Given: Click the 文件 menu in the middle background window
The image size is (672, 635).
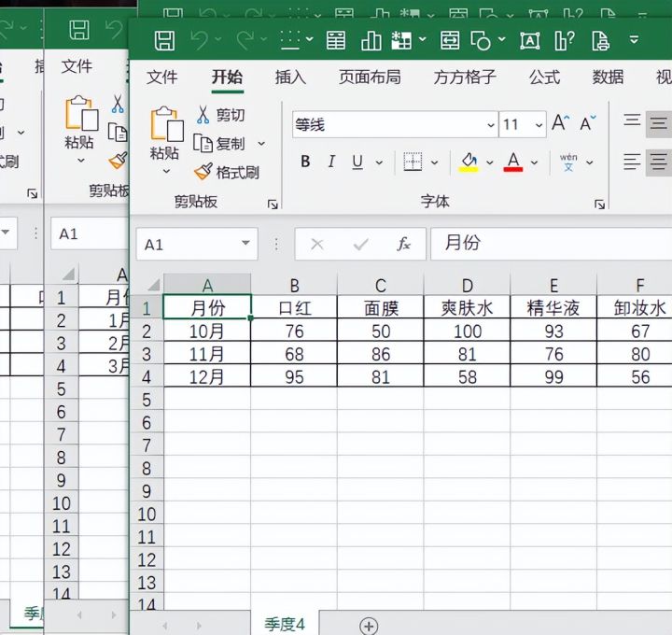Looking at the screenshot, I should [x=77, y=66].
